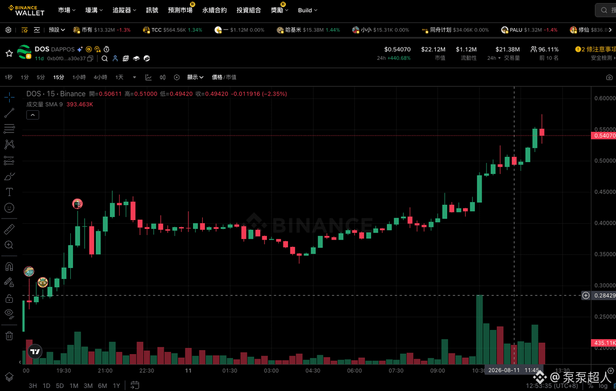The width and height of the screenshot is (616, 391).
Task: Click the search box at top right
Action: point(606,10)
